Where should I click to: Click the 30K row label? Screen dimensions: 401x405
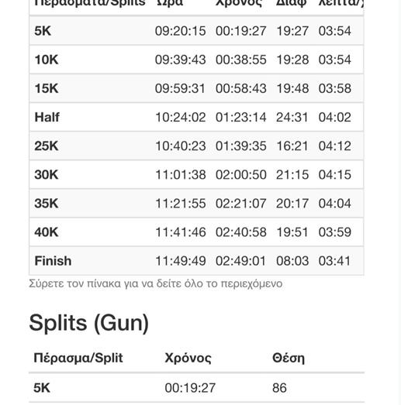pos(47,174)
